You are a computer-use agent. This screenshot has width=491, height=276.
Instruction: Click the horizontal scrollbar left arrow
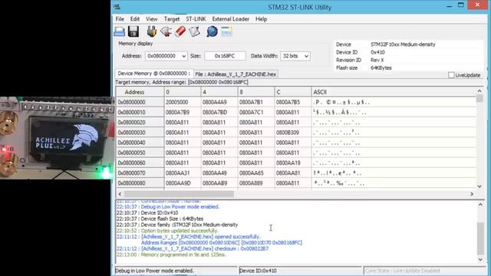pos(120,194)
